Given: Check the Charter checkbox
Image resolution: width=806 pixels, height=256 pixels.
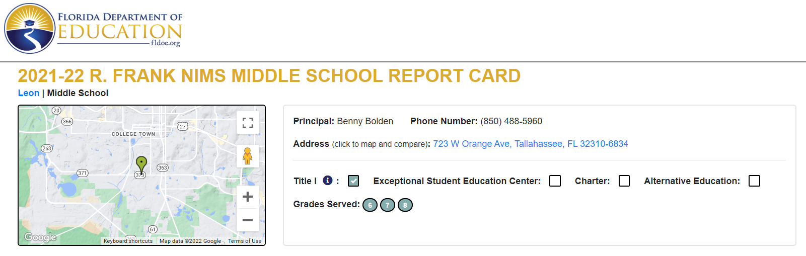Looking at the screenshot, I should 624,181.
